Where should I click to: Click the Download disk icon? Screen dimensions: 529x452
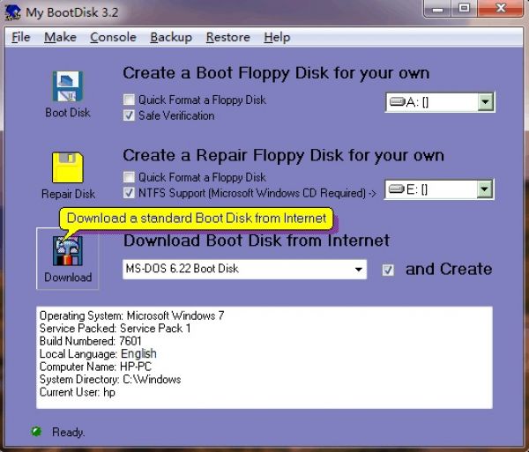68,251
